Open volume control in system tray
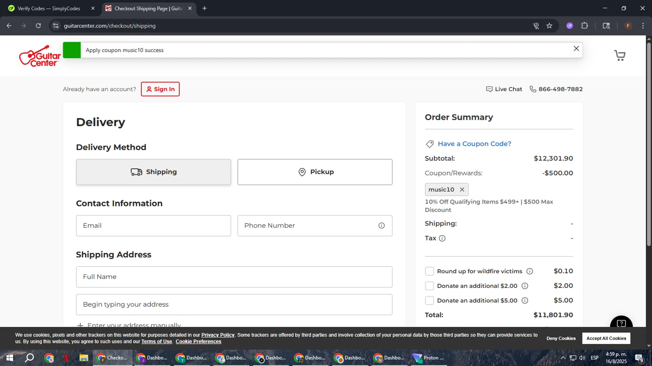652x366 pixels. pos(582,358)
